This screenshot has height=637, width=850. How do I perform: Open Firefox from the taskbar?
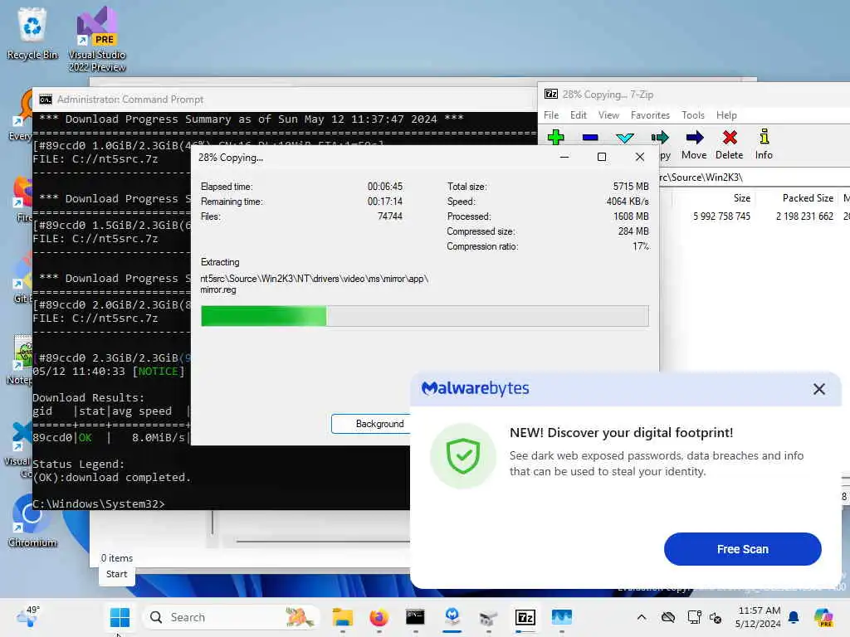click(379, 617)
